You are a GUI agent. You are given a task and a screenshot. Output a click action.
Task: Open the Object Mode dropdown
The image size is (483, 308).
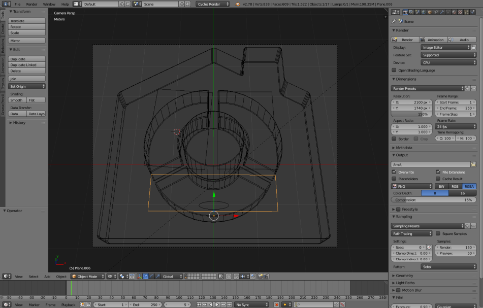click(87, 277)
